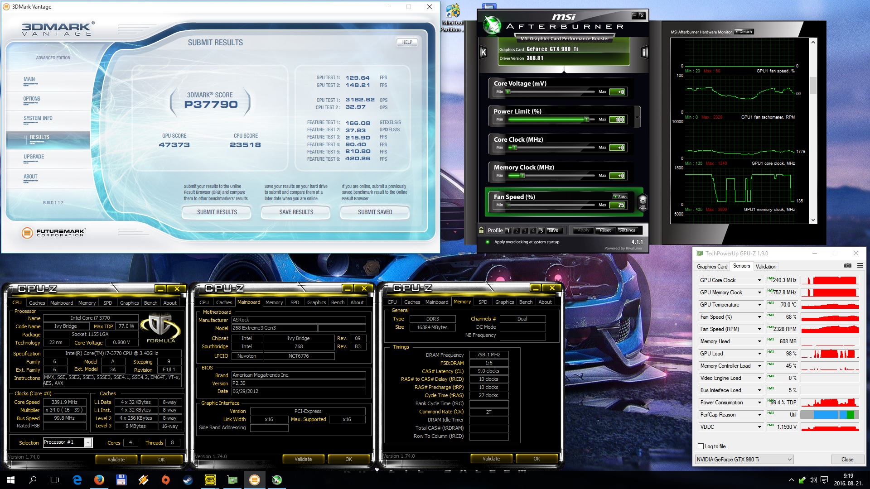Launch Steam from the taskbar
The height and width of the screenshot is (489, 870).
(188, 479)
